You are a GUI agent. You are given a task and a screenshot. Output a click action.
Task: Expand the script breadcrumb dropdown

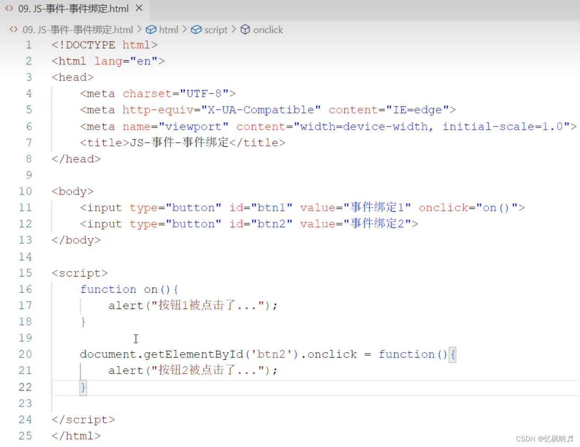coord(215,29)
